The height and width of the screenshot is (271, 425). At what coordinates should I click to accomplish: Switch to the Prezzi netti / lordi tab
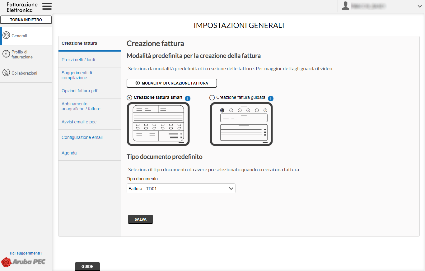pyautogui.click(x=78, y=59)
